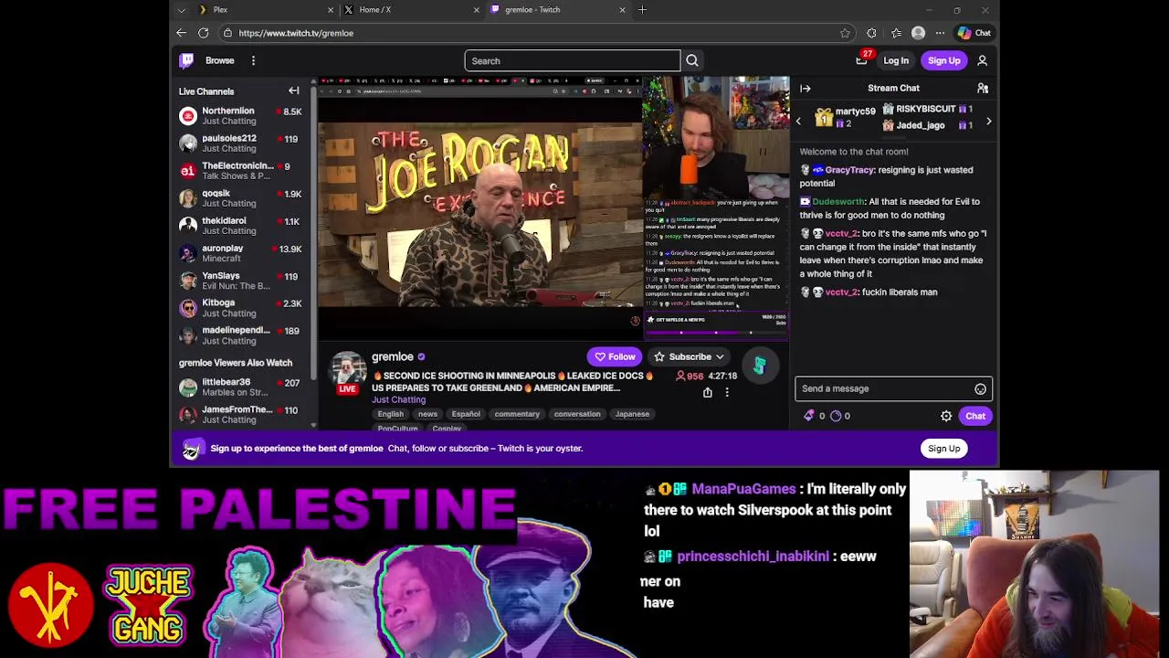This screenshot has width=1169, height=658.
Task: Open the chat community users icon
Action: 983,88
